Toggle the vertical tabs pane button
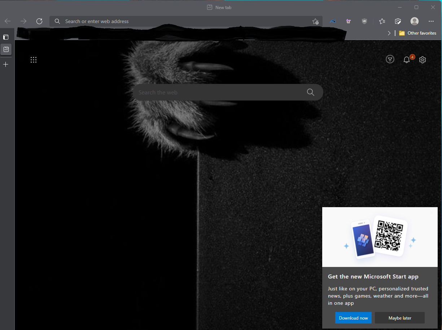The height and width of the screenshot is (330, 442). click(x=6, y=37)
